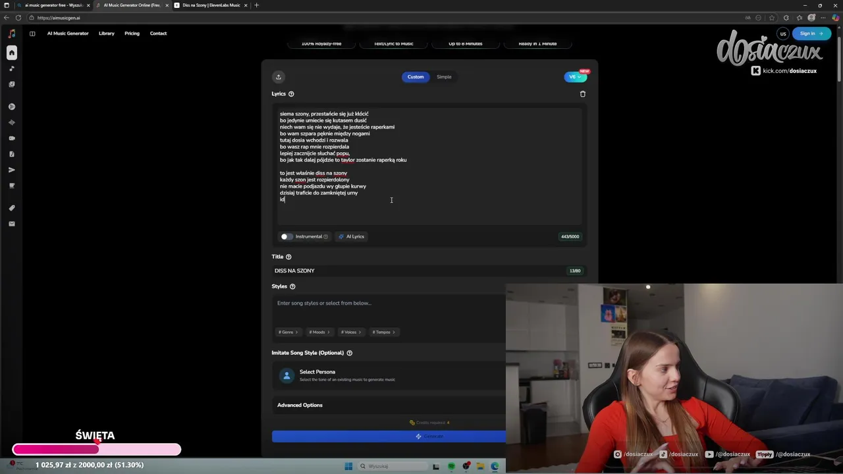Open the envelope mail sidebar icon
This screenshot has width=843, height=474.
pyautogui.click(x=12, y=224)
